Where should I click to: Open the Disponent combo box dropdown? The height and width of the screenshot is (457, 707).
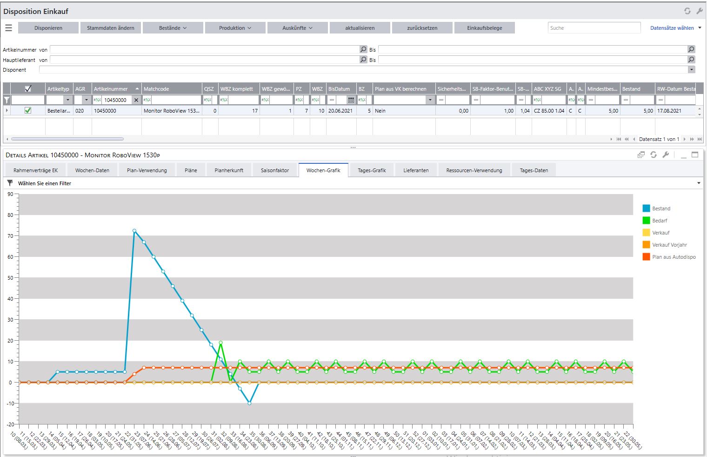691,70
